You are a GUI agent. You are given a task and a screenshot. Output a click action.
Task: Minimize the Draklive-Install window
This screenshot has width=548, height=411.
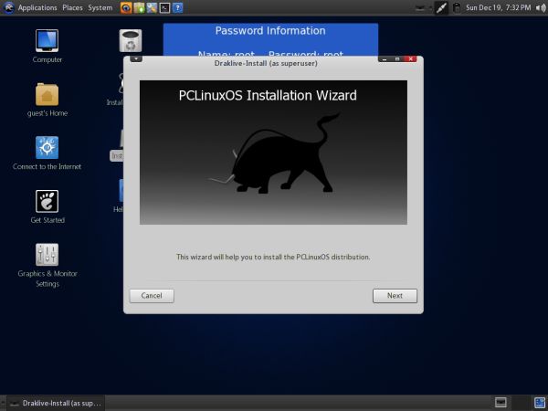coord(385,59)
